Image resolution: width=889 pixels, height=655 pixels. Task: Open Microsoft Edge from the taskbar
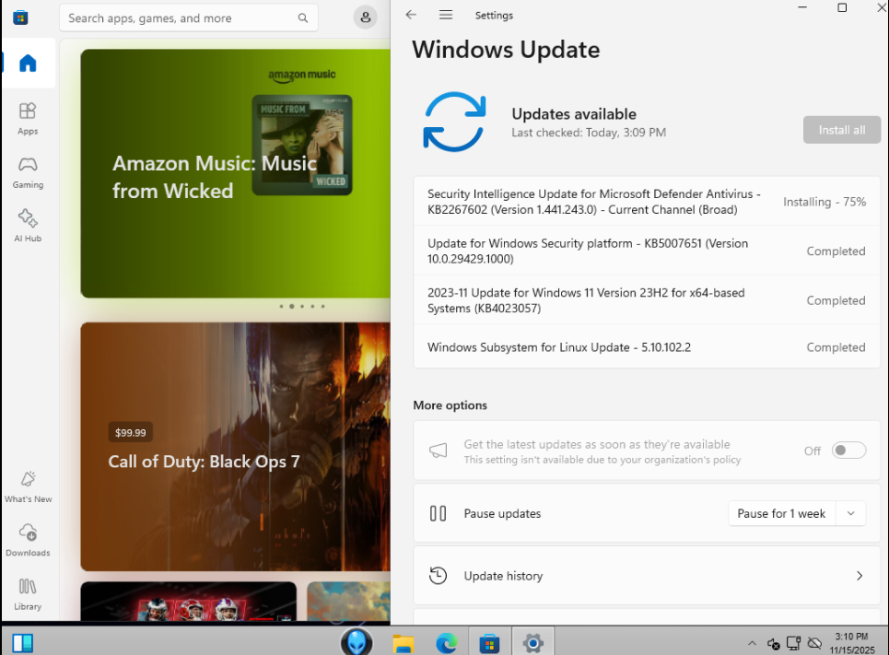tap(446, 644)
